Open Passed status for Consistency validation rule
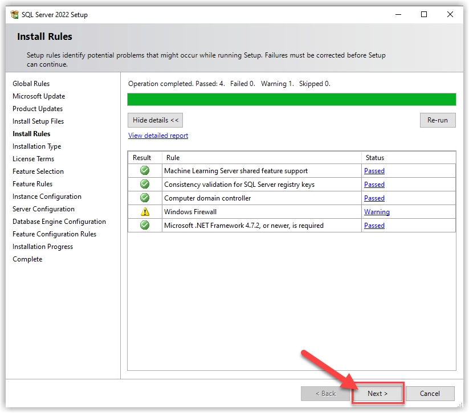Screen dimensions: 469x413 point(374,185)
